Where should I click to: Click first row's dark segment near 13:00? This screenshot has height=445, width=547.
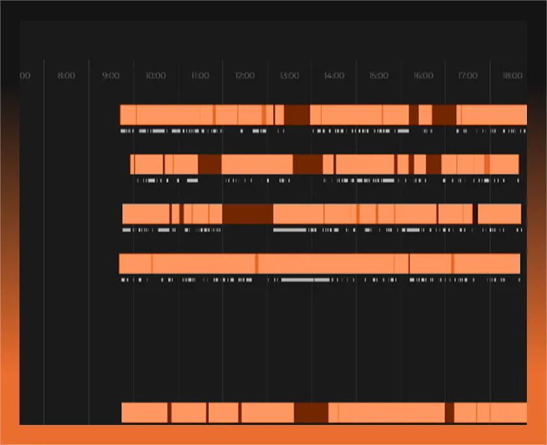[x=297, y=115]
